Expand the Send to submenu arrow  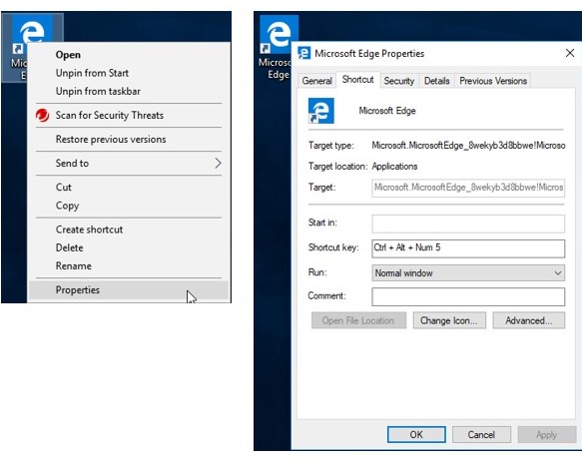coord(218,163)
